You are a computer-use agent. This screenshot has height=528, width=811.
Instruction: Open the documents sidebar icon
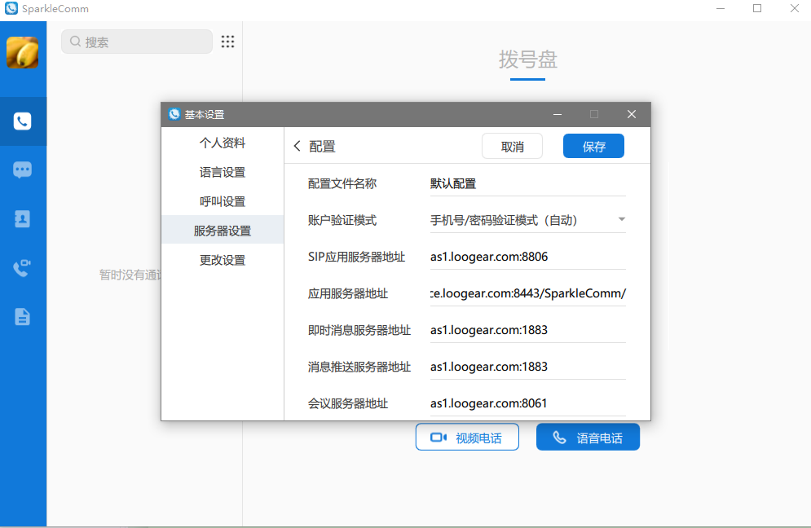[23, 317]
